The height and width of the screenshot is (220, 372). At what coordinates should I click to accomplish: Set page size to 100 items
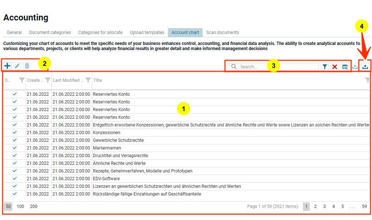coord(20,206)
